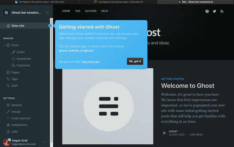
Task: Click the View site sidebar entry
Action: (18, 26)
